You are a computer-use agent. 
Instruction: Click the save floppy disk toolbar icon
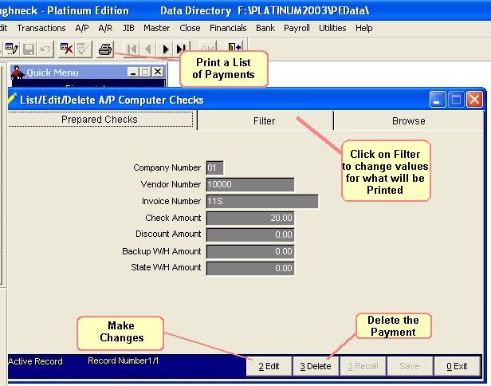click(29, 49)
